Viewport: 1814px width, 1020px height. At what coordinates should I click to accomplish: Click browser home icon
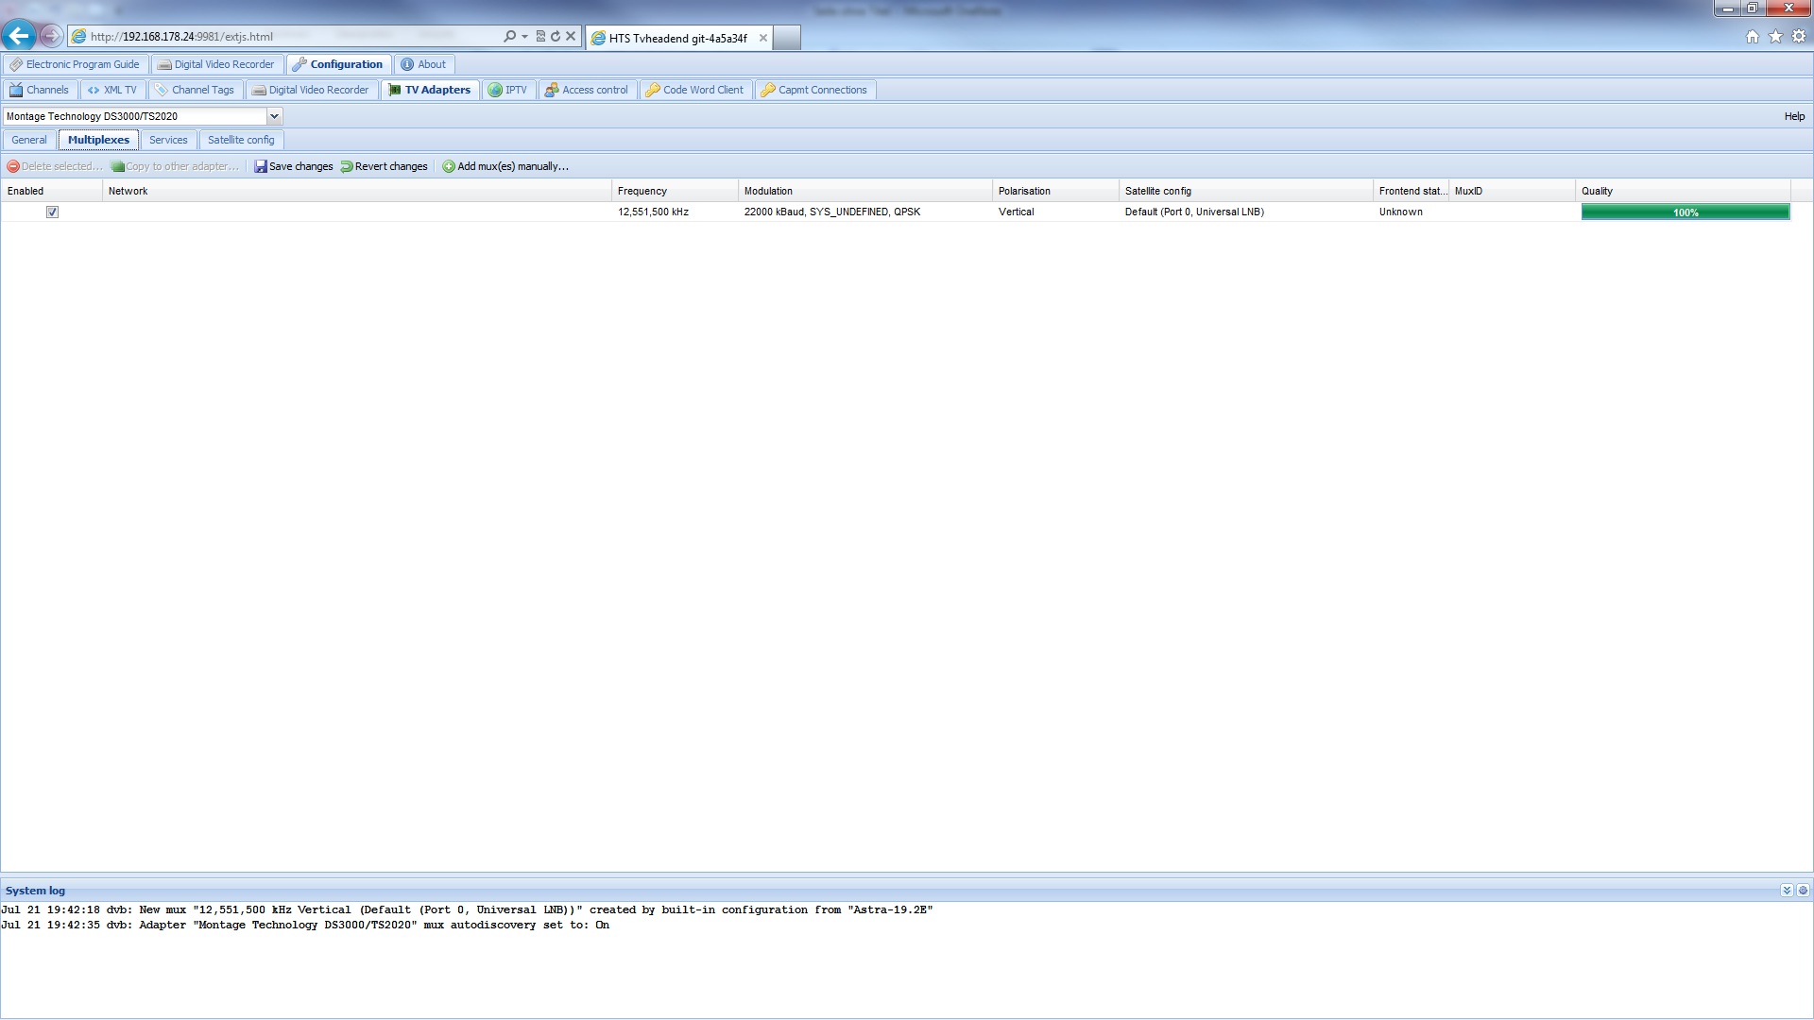(x=1753, y=36)
